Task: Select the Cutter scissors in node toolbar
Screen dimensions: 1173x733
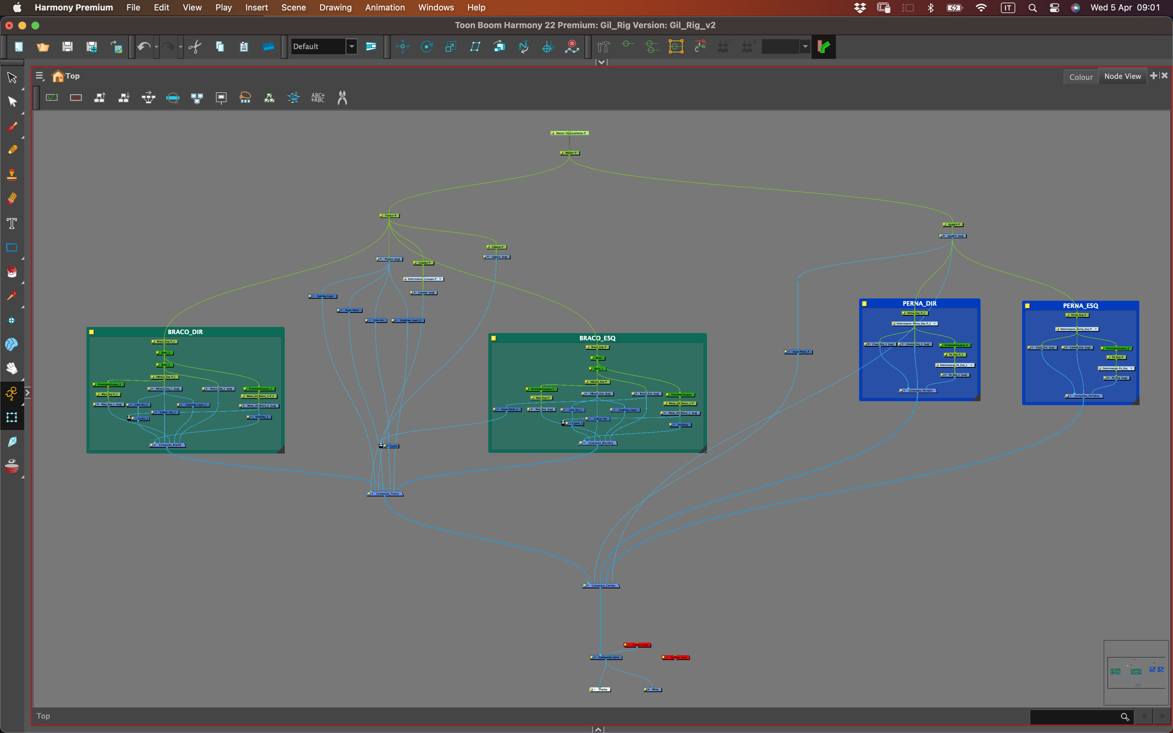Action: coord(342,98)
